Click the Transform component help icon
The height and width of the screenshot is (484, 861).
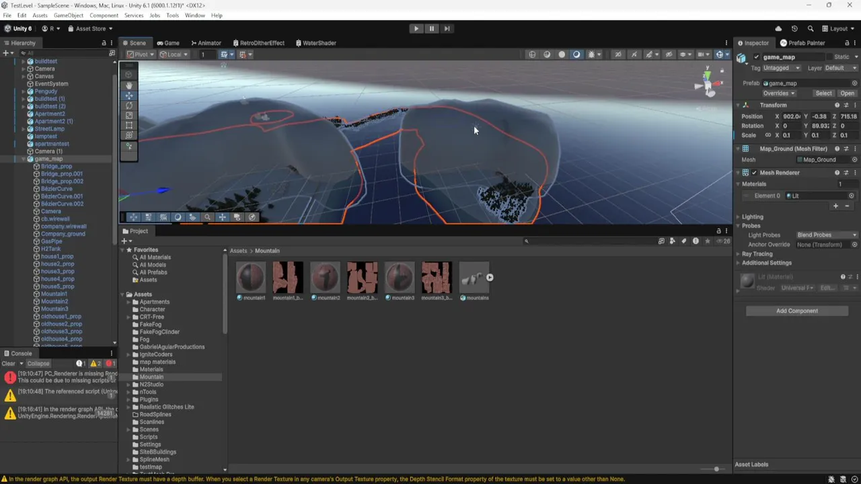point(837,106)
